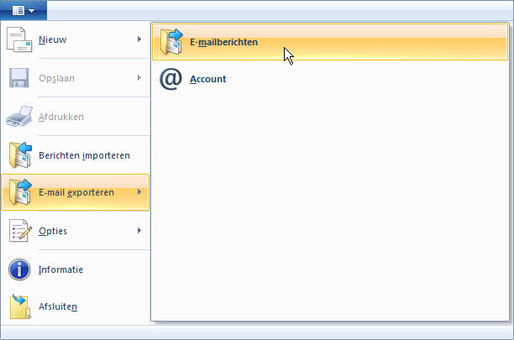Select the E-mailberichten text in the submenu
The height and width of the screenshot is (340, 514).
pyautogui.click(x=223, y=42)
